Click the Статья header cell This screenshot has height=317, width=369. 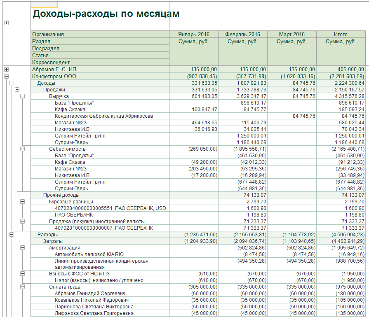pyautogui.click(x=100, y=56)
